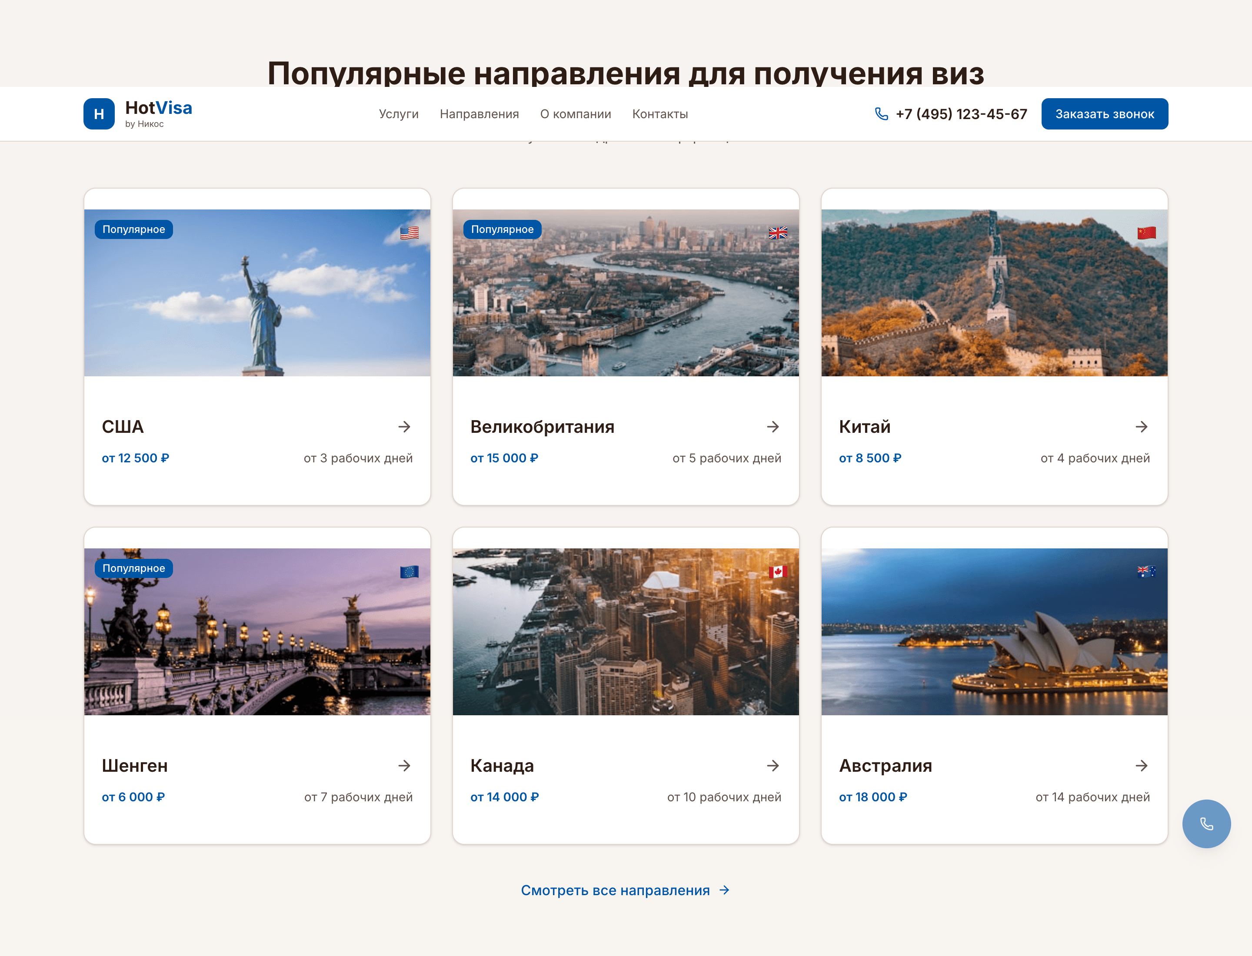The height and width of the screenshot is (956, 1252).
Task: Click the arrow icon on the Австралия card
Action: point(1142,765)
